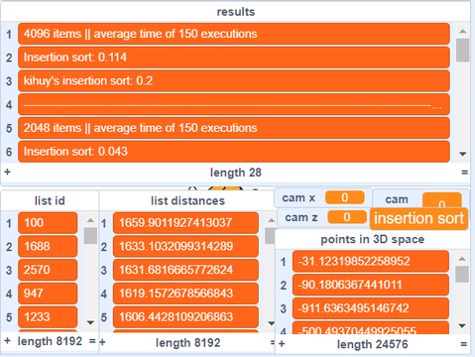
Task: Click 3D point value -911.6363495146742
Action: [371, 308]
